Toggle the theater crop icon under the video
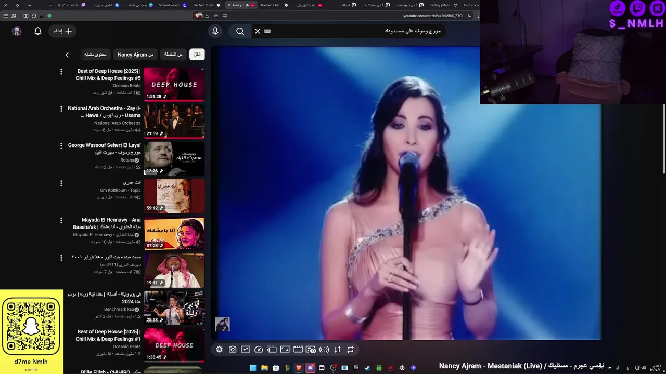666x374 pixels. click(x=272, y=350)
